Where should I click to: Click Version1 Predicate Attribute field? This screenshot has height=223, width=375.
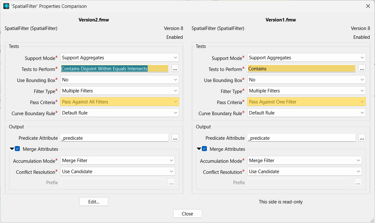coord(301,138)
